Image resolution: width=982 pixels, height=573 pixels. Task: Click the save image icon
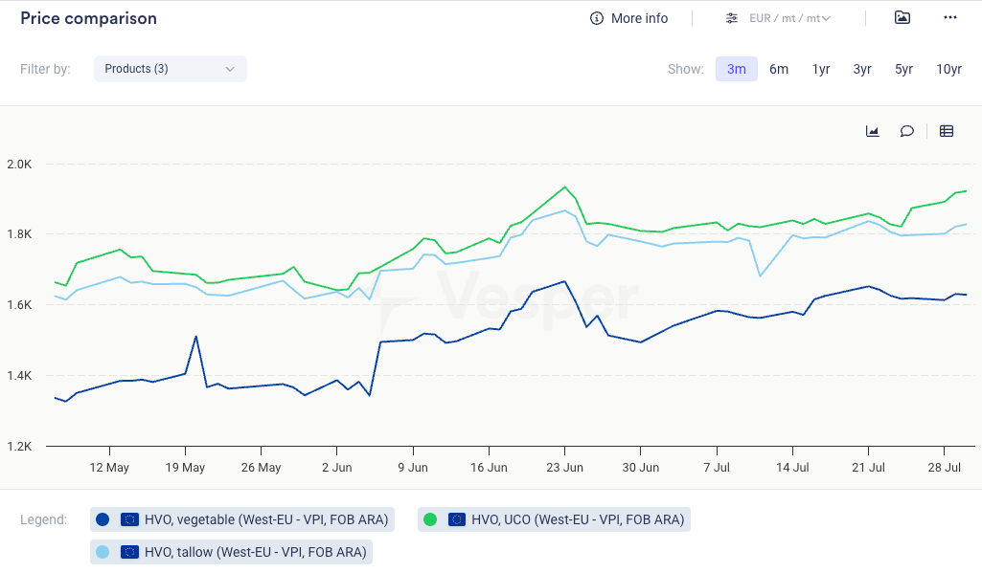coord(902,18)
